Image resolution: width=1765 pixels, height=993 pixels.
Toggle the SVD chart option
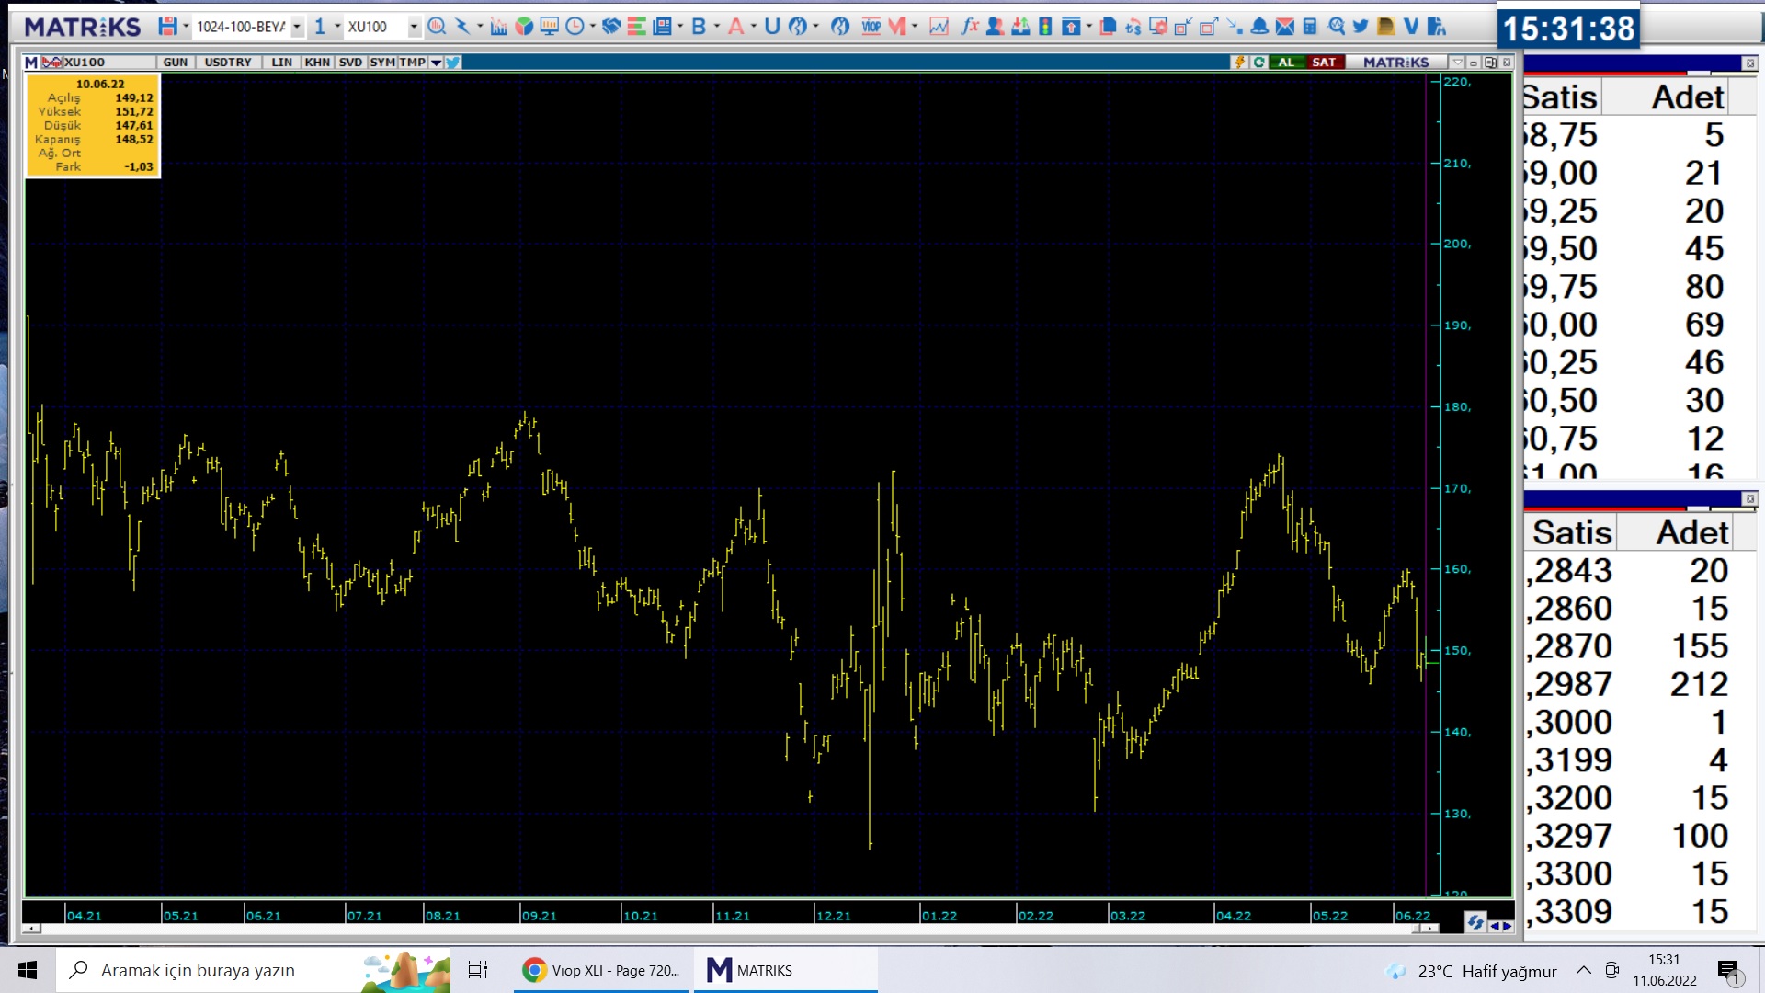pyautogui.click(x=350, y=63)
